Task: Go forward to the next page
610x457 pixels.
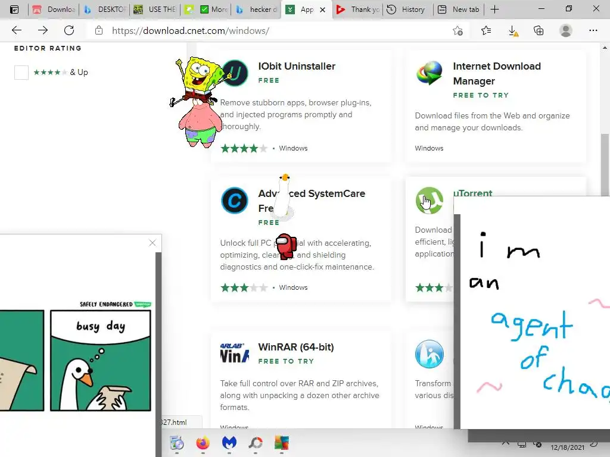Action: click(x=43, y=30)
